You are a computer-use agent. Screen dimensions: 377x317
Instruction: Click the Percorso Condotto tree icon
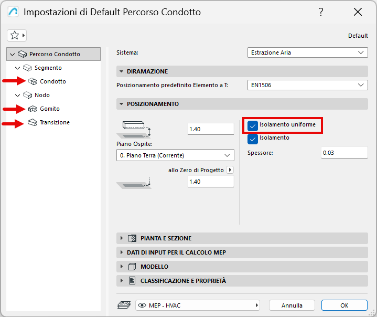(x=22, y=54)
